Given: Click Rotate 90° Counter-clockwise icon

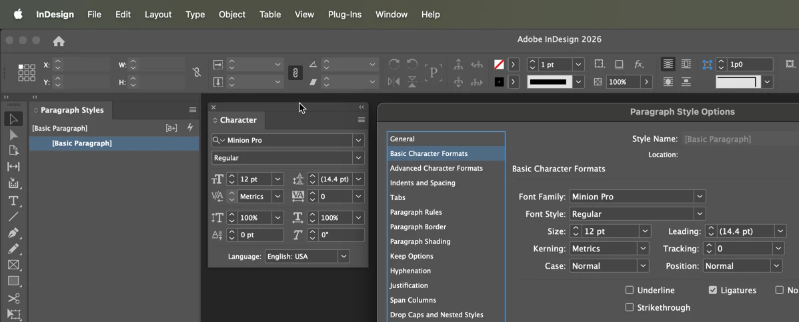Looking at the screenshot, I should [x=412, y=64].
